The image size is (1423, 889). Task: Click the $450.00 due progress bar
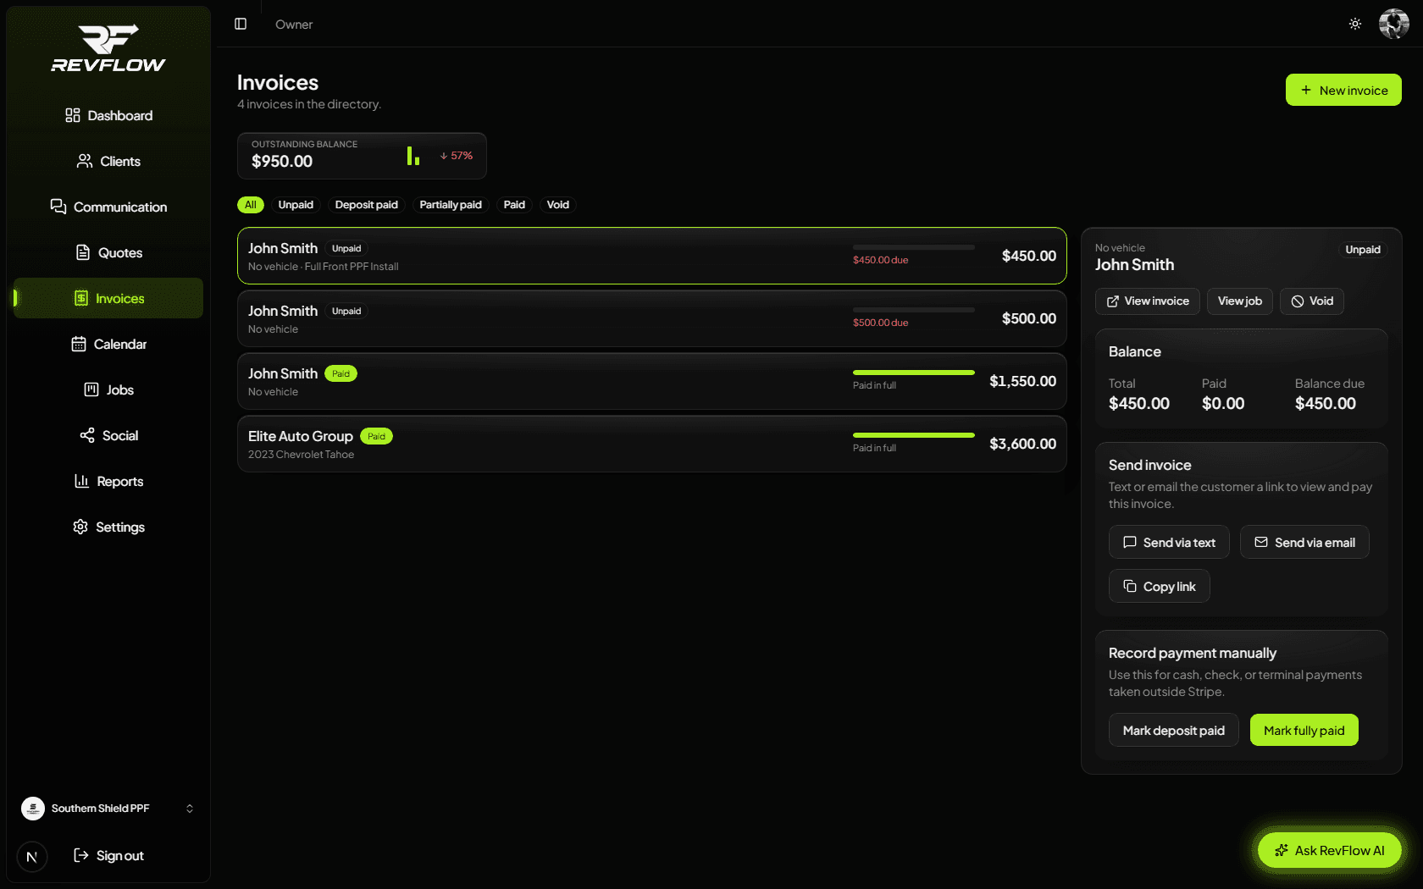pos(914,247)
